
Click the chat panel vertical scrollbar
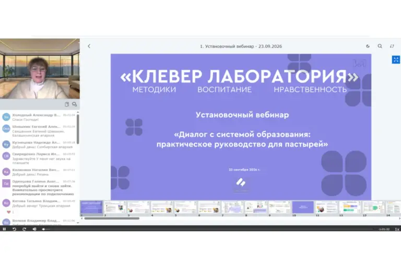pyautogui.click(x=78, y=129)
